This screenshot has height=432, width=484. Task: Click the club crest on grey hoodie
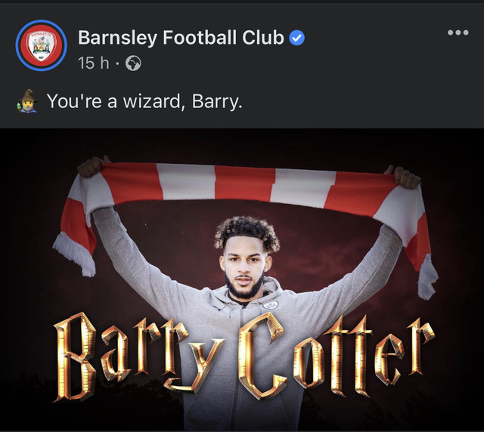point(271,305)
